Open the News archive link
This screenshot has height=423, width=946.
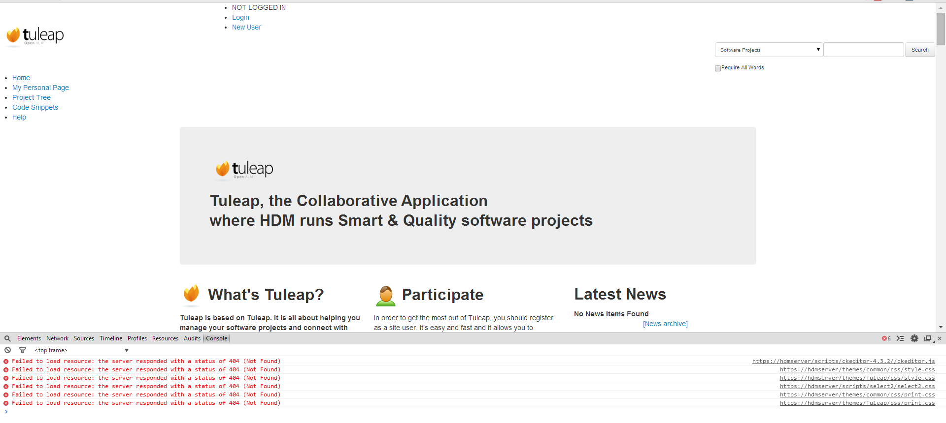pos(665,324)
